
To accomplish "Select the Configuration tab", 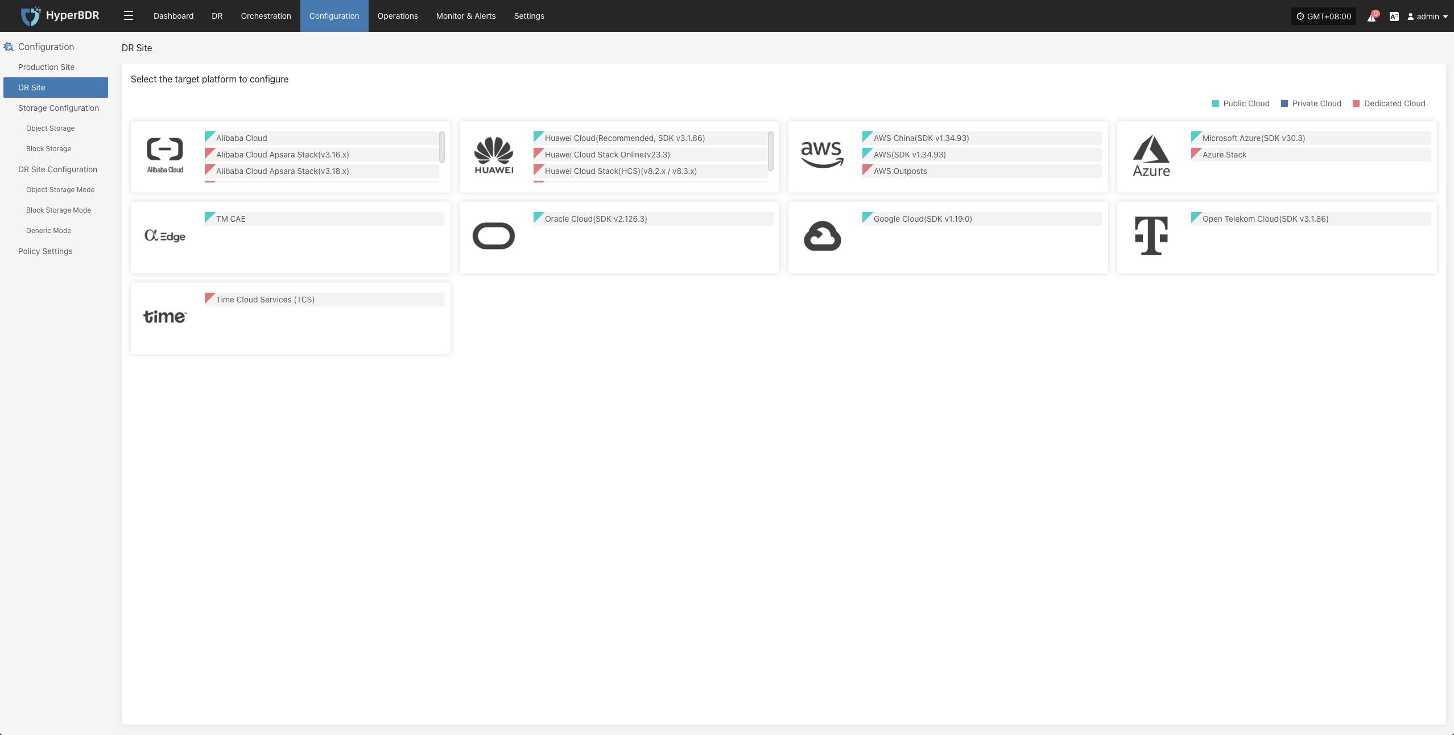I will [x=334, y=16].
